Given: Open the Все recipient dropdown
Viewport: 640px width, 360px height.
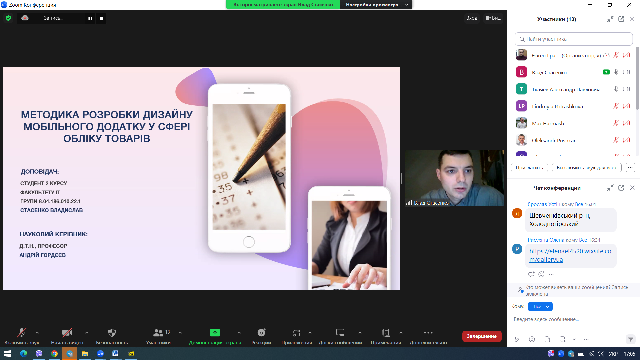Looking at the screenshot, I should click(540, 306).
